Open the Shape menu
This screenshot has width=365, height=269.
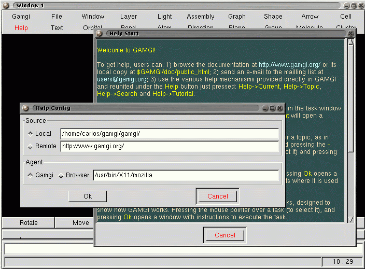pos(273,17)
